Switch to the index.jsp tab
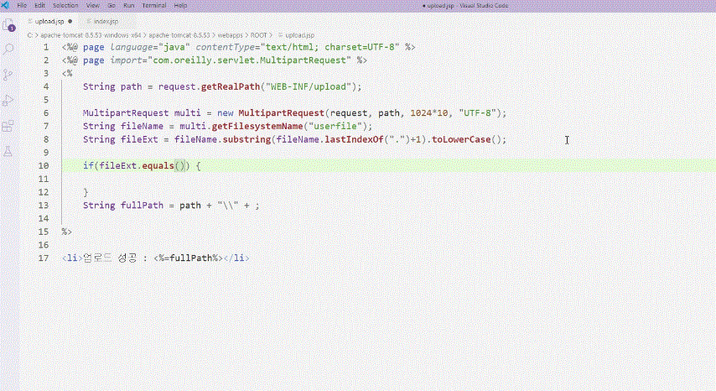 pos(106,22)
